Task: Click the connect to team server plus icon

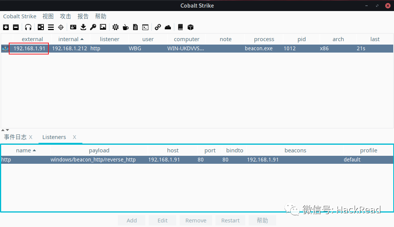Action: click(x=6, y=27)
